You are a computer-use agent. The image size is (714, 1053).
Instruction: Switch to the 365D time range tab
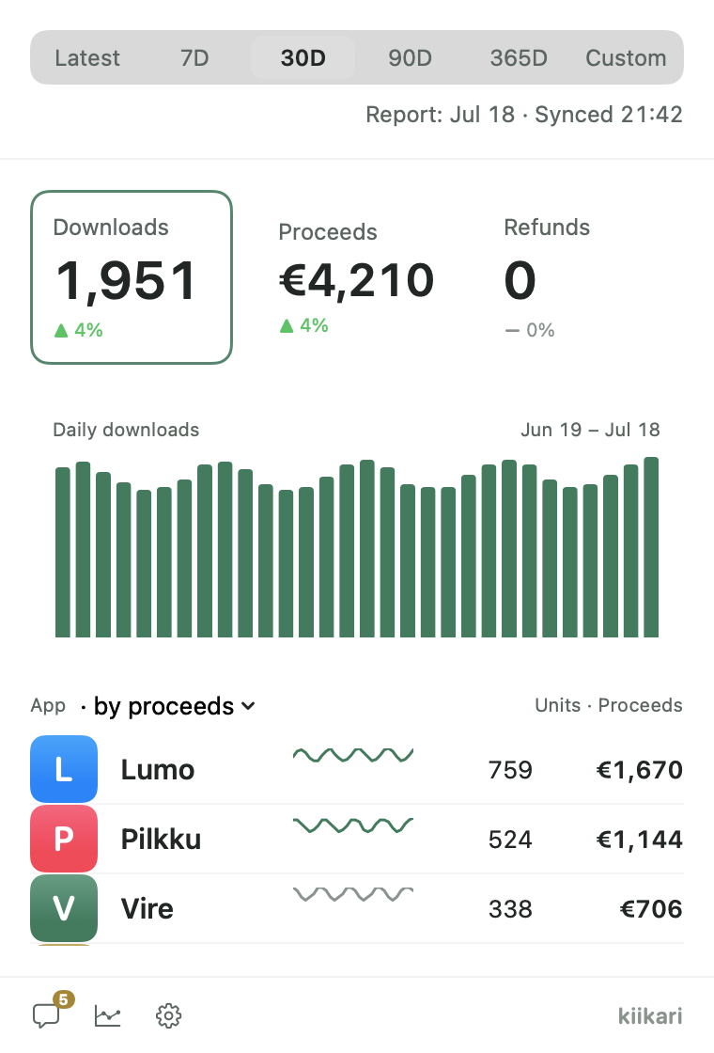coord(518,57)
